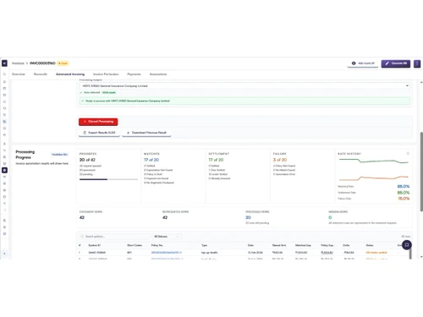The image size is (423, 317).
Task: Open the Associations tab
Action: 158,74
